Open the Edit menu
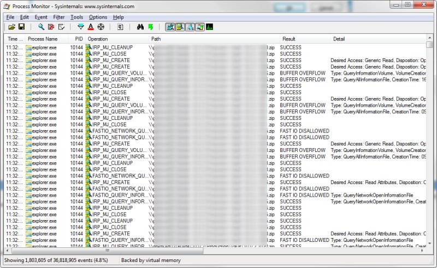The height and width of the screenshot is (268, 437). click(25, 17)
